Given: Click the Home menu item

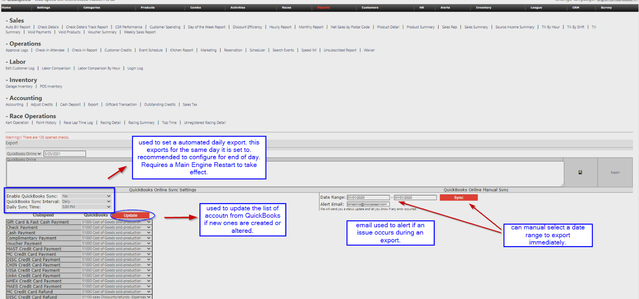Looking at the screenshot, I should click(x=6, y=8).
